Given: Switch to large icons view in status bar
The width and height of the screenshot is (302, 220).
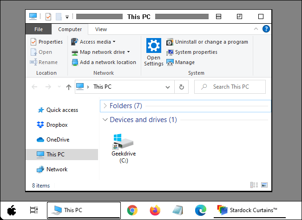Looking at the screenshot, I should click(x=264, y=185).
